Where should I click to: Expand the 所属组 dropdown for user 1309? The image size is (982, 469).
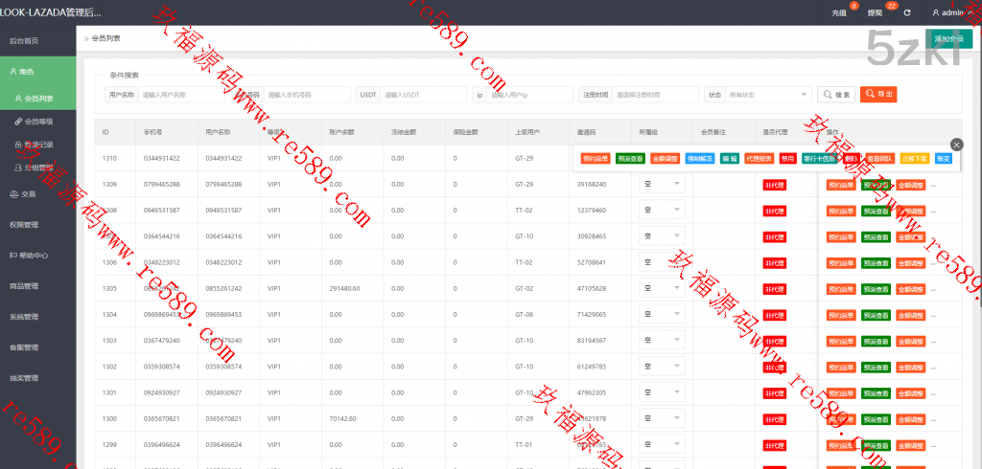pos(662,184)
